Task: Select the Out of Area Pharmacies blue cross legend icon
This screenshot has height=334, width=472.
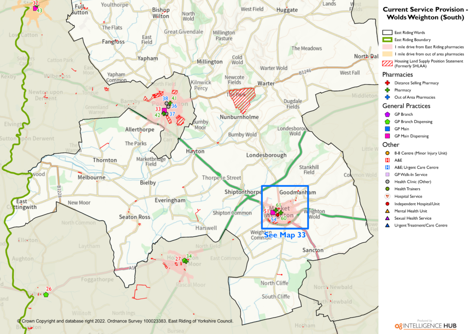Action: click(x=387, y=97)
